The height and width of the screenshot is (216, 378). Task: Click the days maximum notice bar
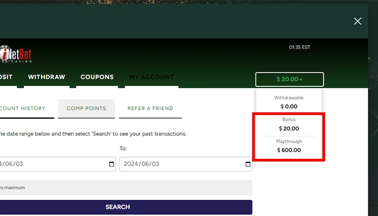tap(124, 188)
